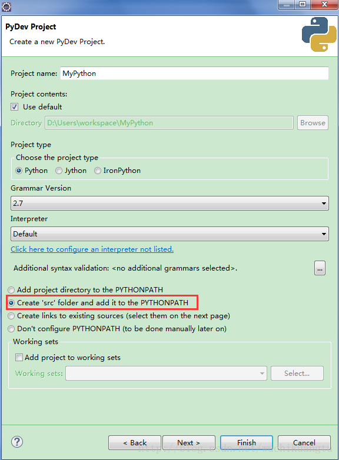Screen dimensions: 339x460
Task: Click the 'Choose the project type' group label
Action: click(57, 158)
